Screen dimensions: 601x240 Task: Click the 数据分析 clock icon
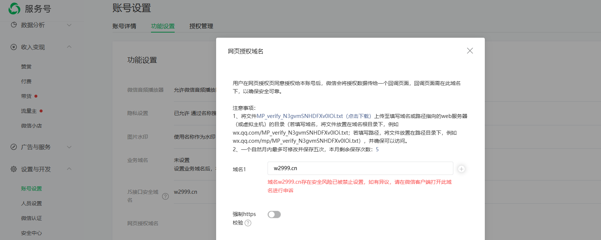(x=14, y=25)
